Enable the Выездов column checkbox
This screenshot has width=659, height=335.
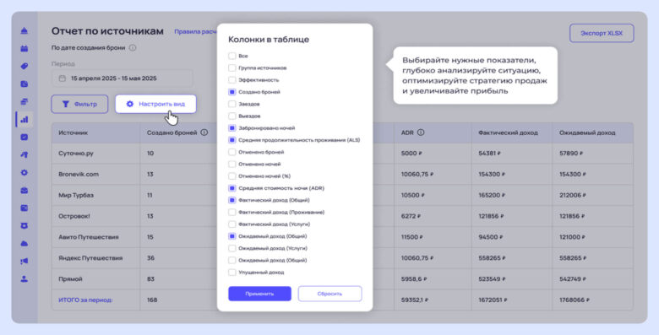click(x=232, y=116)
